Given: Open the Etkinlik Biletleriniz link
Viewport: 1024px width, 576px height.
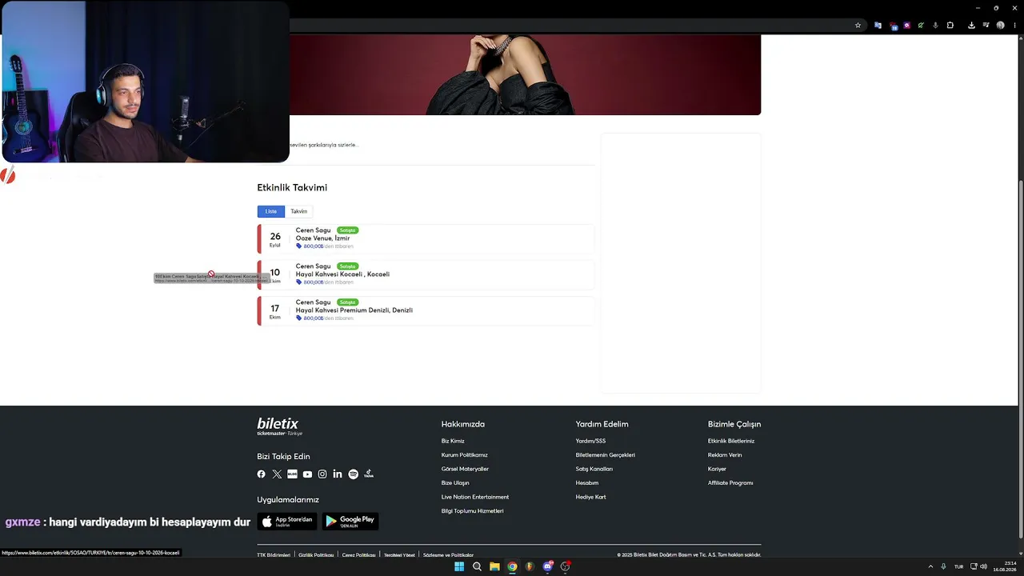Looking at the screenshot, I should pos(731,441).
